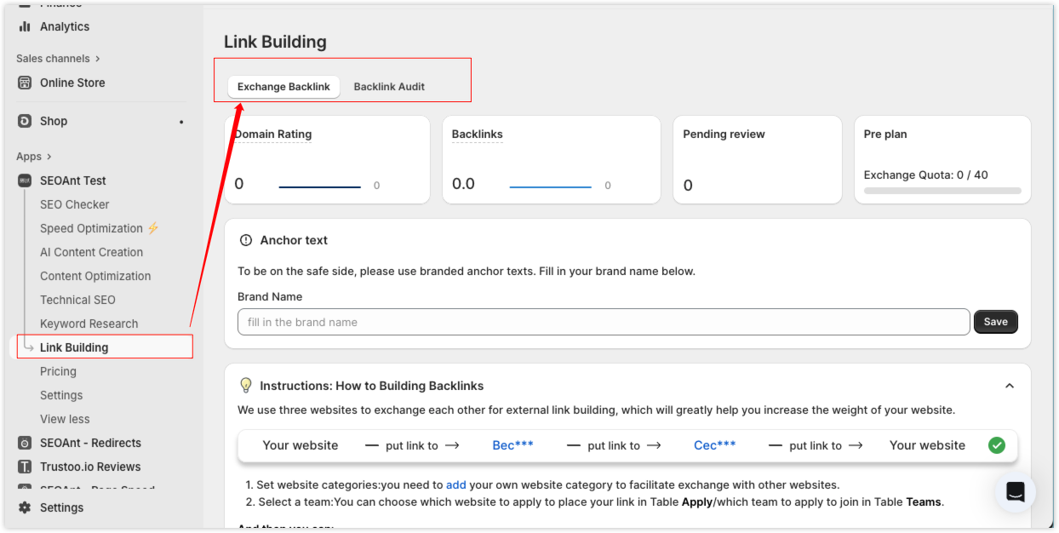Click the Brand Name input field
Image resolution: width=1059 pixels, height=533 pixels.
coord(603,322)
